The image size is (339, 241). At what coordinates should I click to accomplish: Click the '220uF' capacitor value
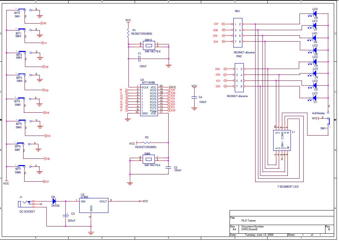tap(72, 221)
